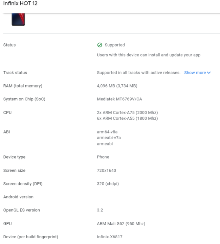The image size is (220, 244).
Task: Select the 6x ARM Cortex-A55 CPU line
Action: (x=127, y=118)
